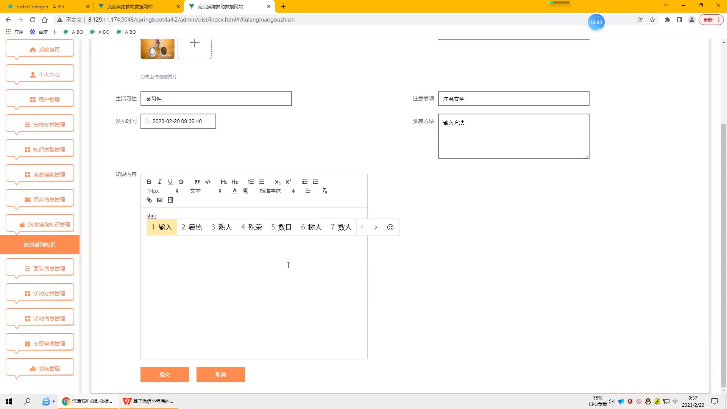Open the 标准字体 font family dropdown
Image resolution: width=727 pixels, height=409 pixels.
(277, 191)
